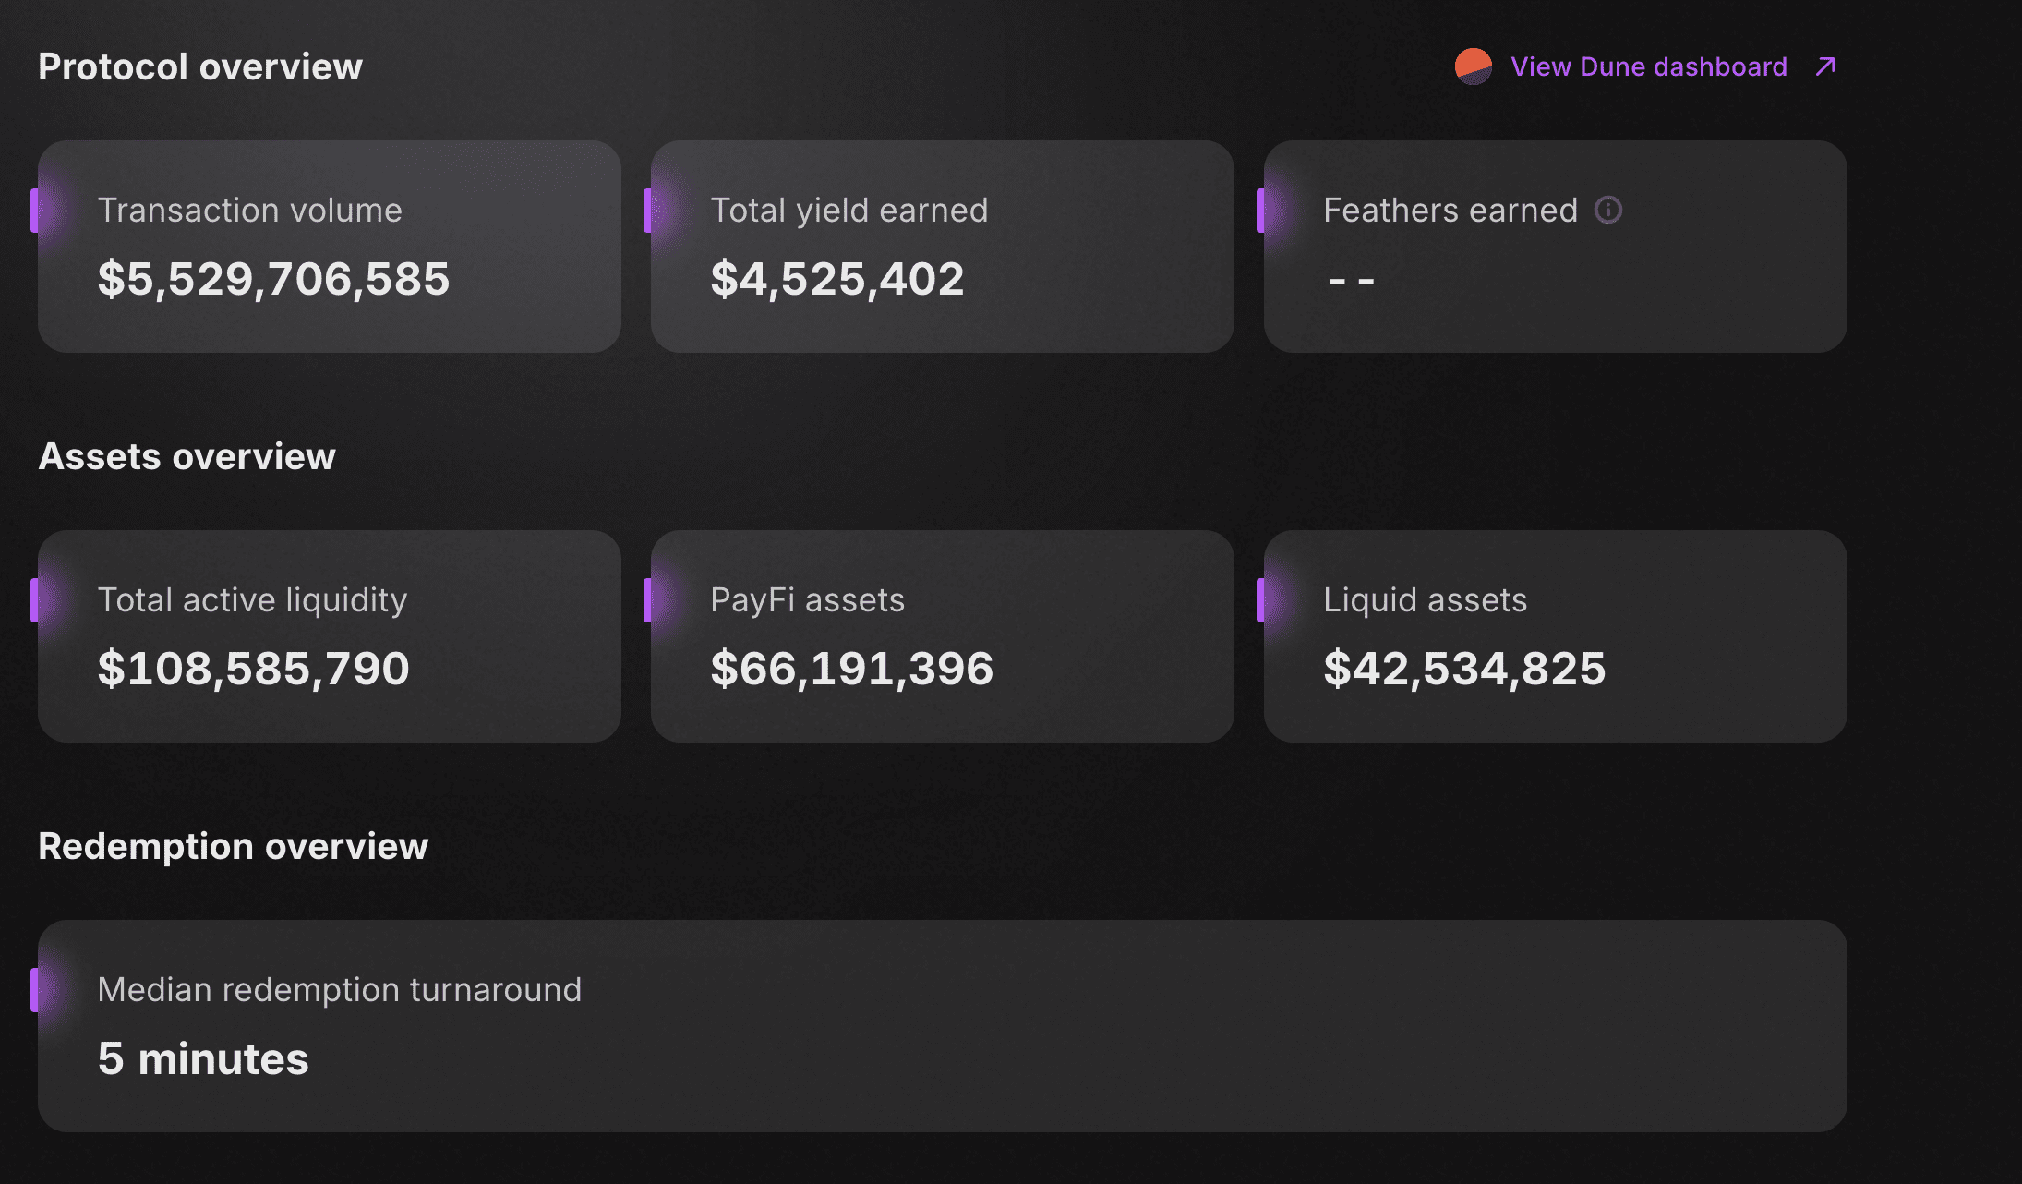Click the Redemption overview heading

click(233, 846)
